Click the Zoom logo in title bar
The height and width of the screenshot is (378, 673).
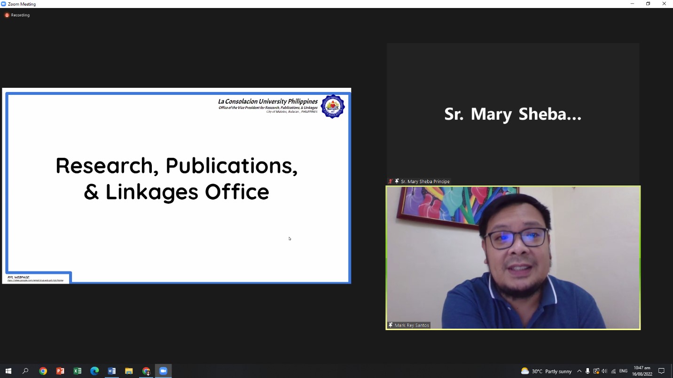[x=4, y=4]
